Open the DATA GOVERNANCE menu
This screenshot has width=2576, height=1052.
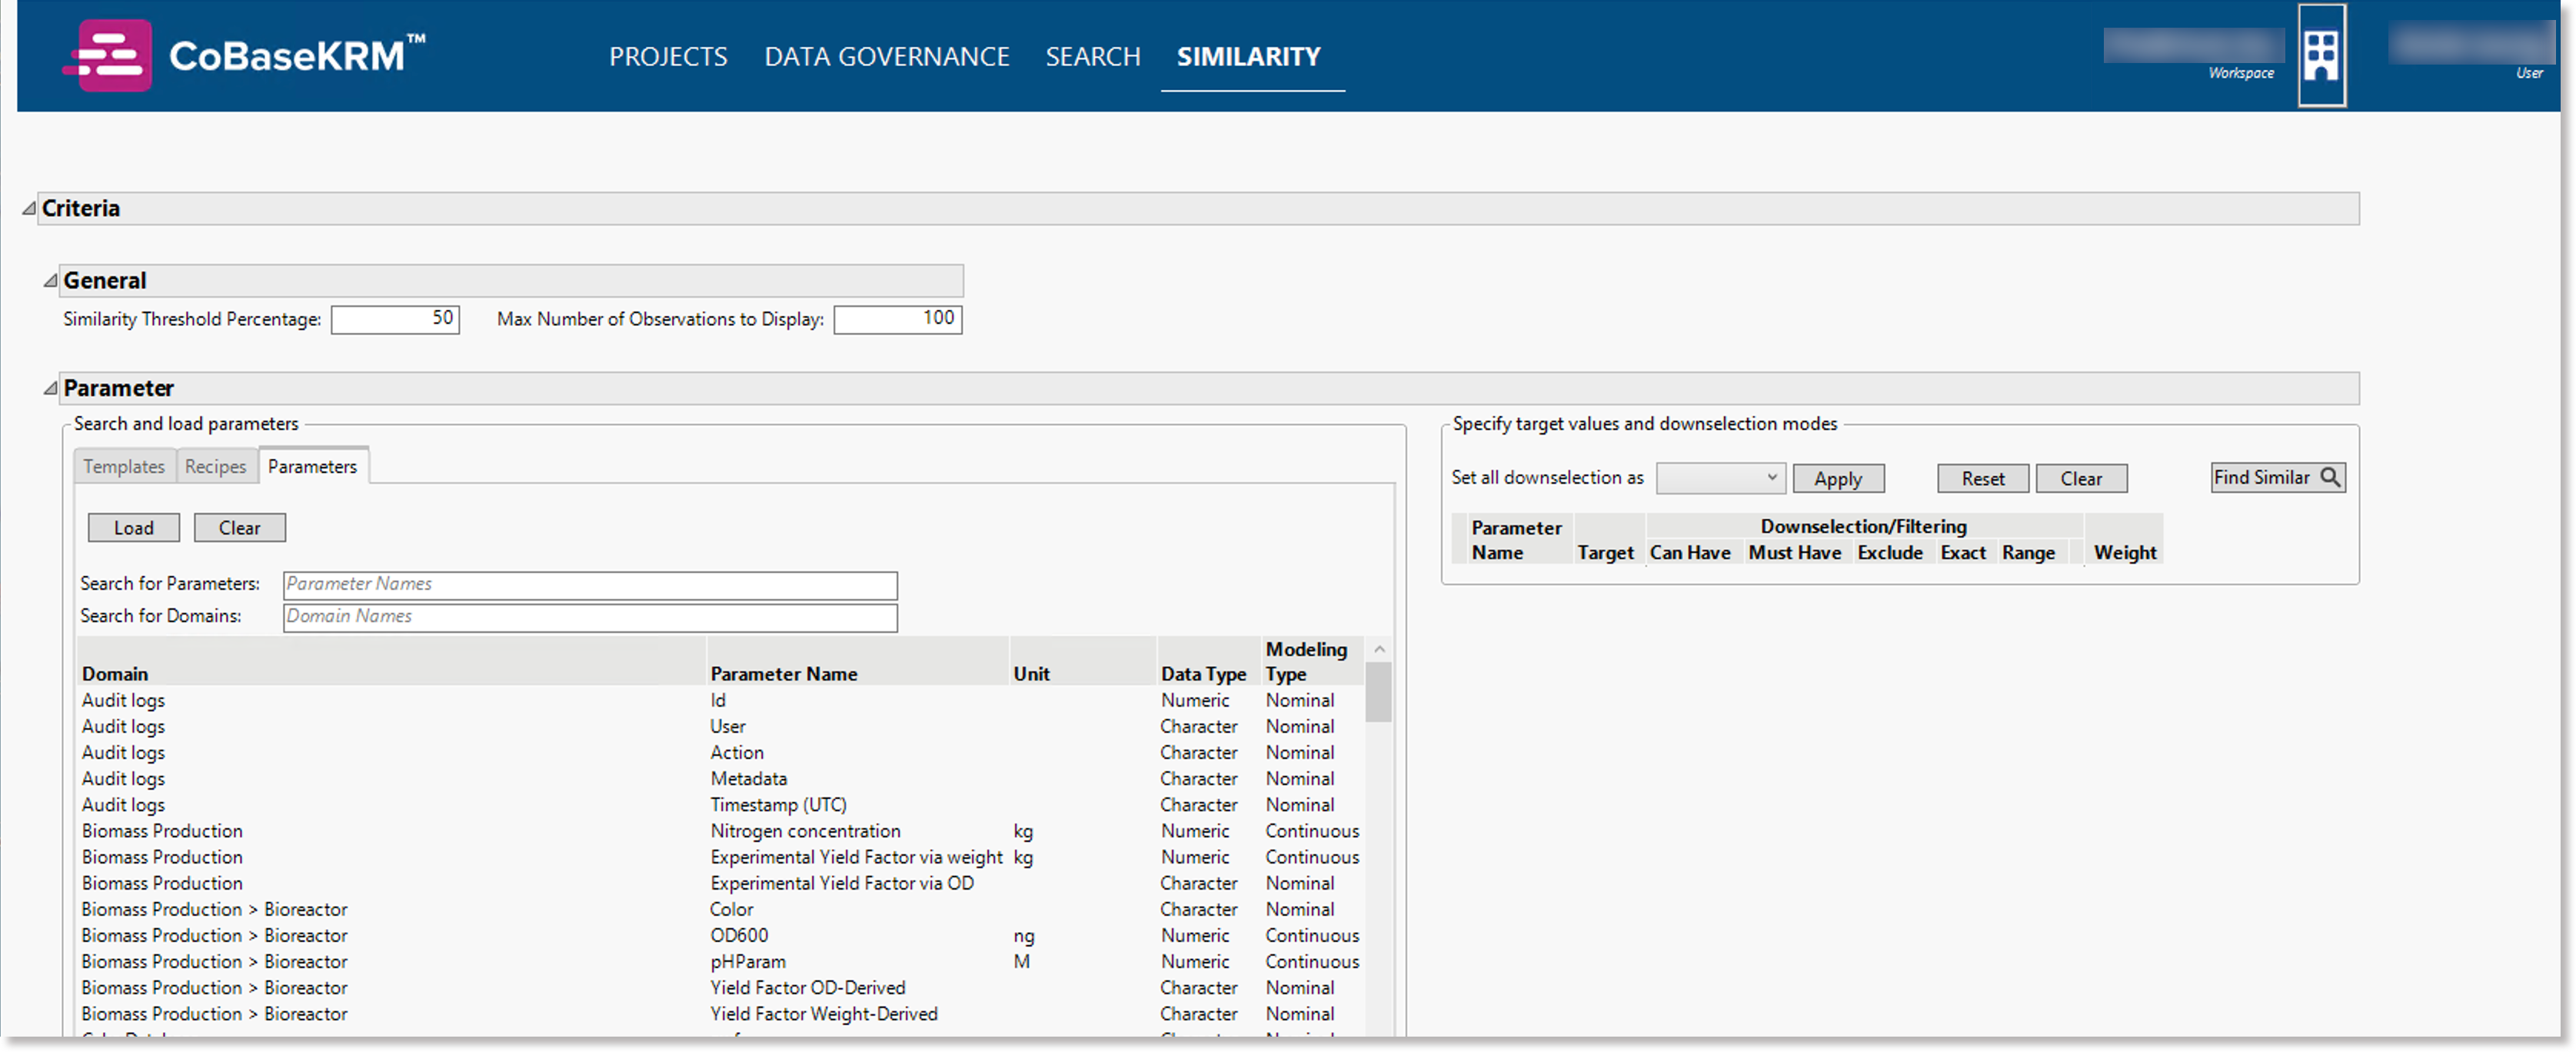coord(886,57)
